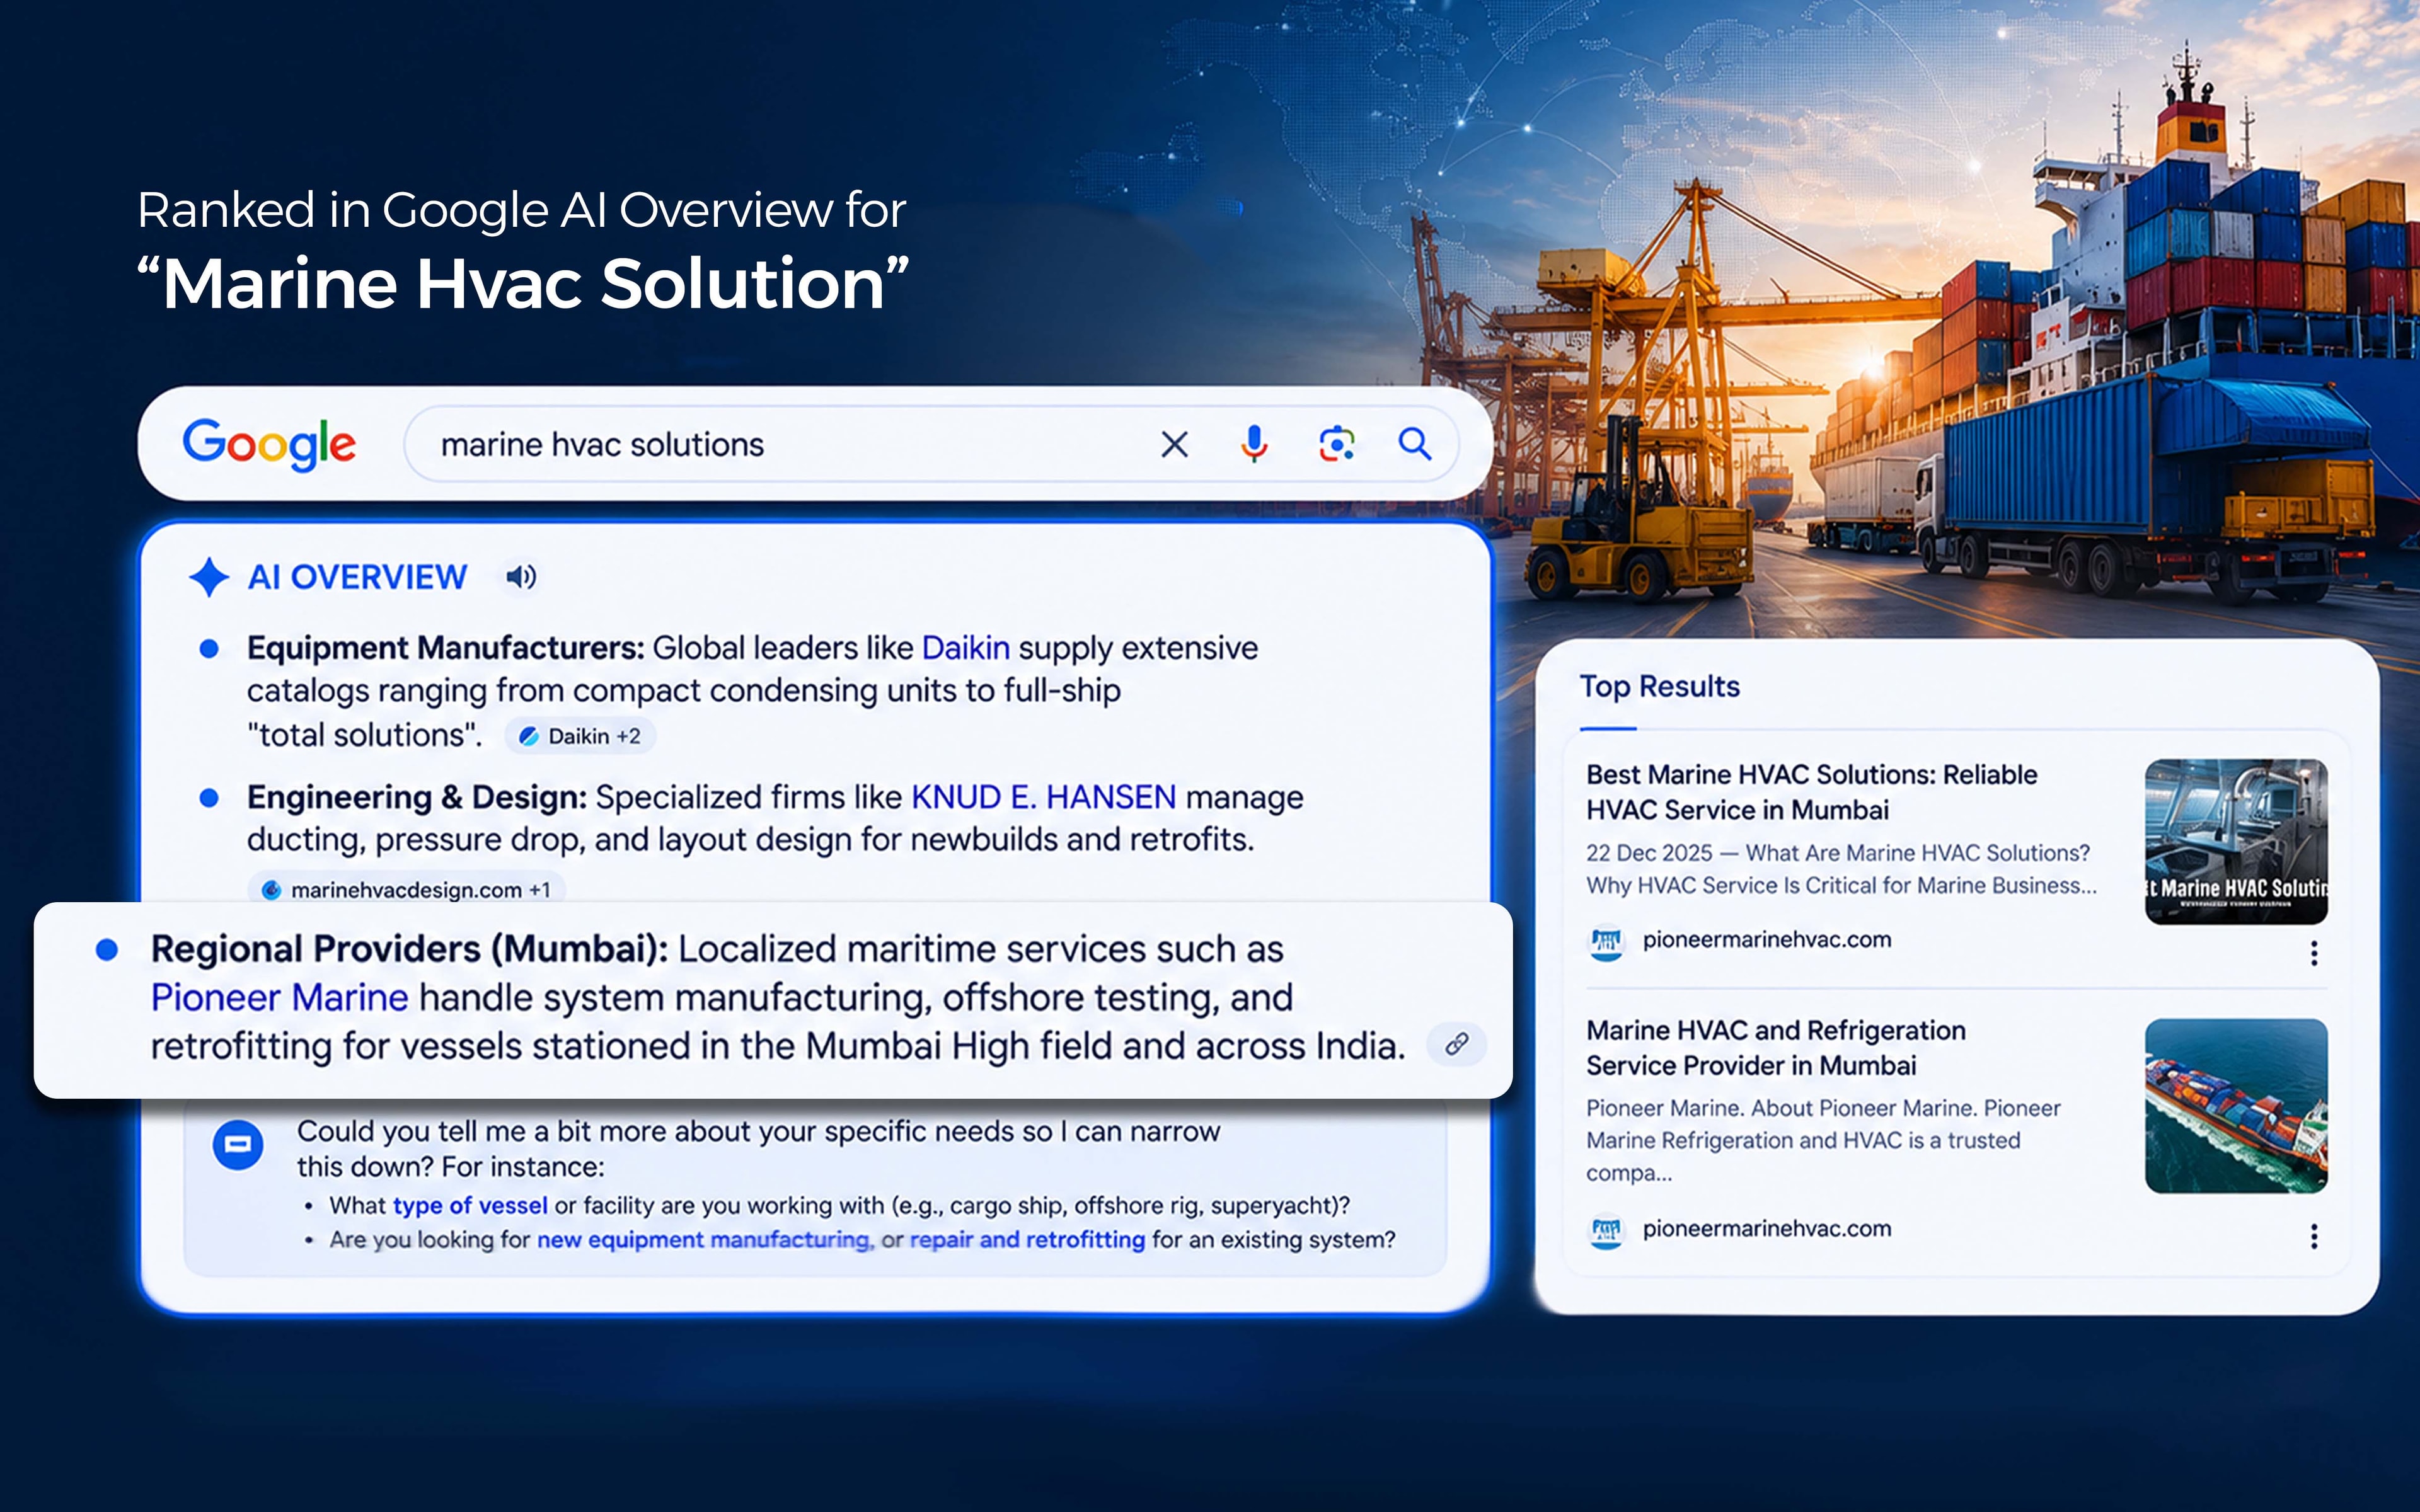The width and height of the screenshot is (2420, 1512).
Task: Open Marine HVAC and Refrigeration Service Provider title
Action: [x=1775, y=1047]
